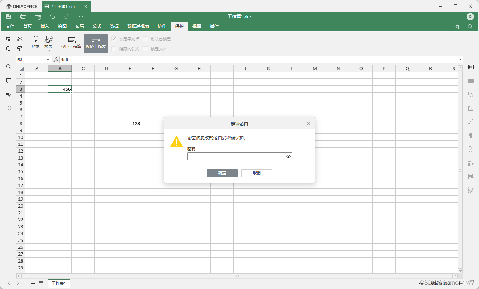Open Cell settings in right sidebar

click(471, 67)
